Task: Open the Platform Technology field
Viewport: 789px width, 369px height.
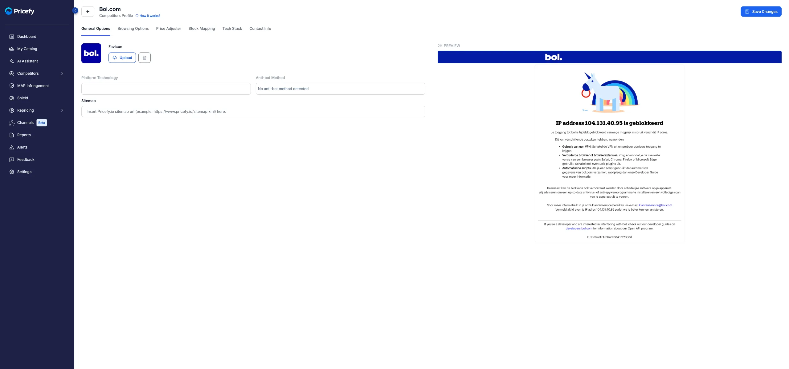Action: [x=166, y=89]
